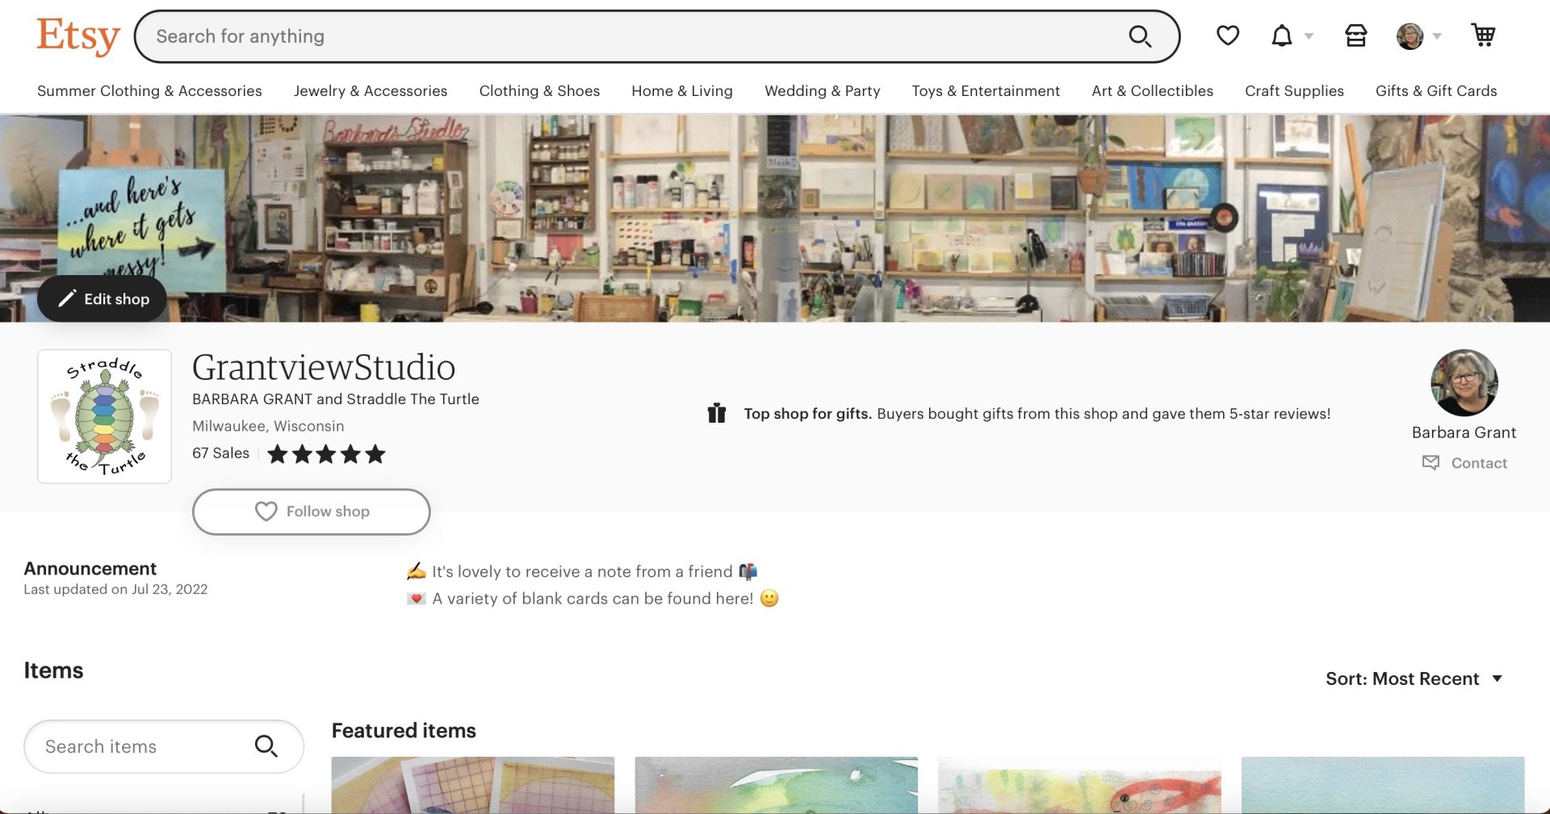The height and width of the screenshot is (814, 1550).
Task: Open notifications bell icon
Action: [x=1282, y=35]
